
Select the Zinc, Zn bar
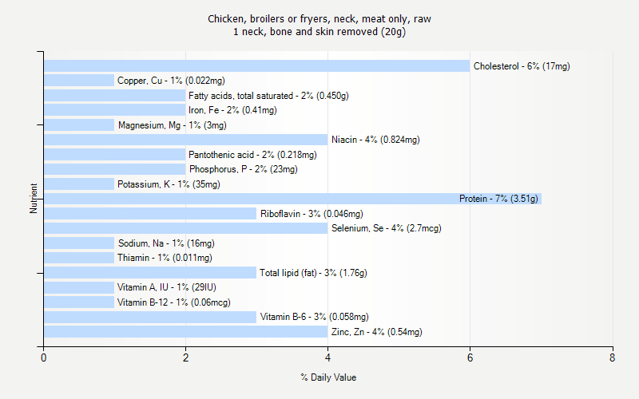[185, 332]
